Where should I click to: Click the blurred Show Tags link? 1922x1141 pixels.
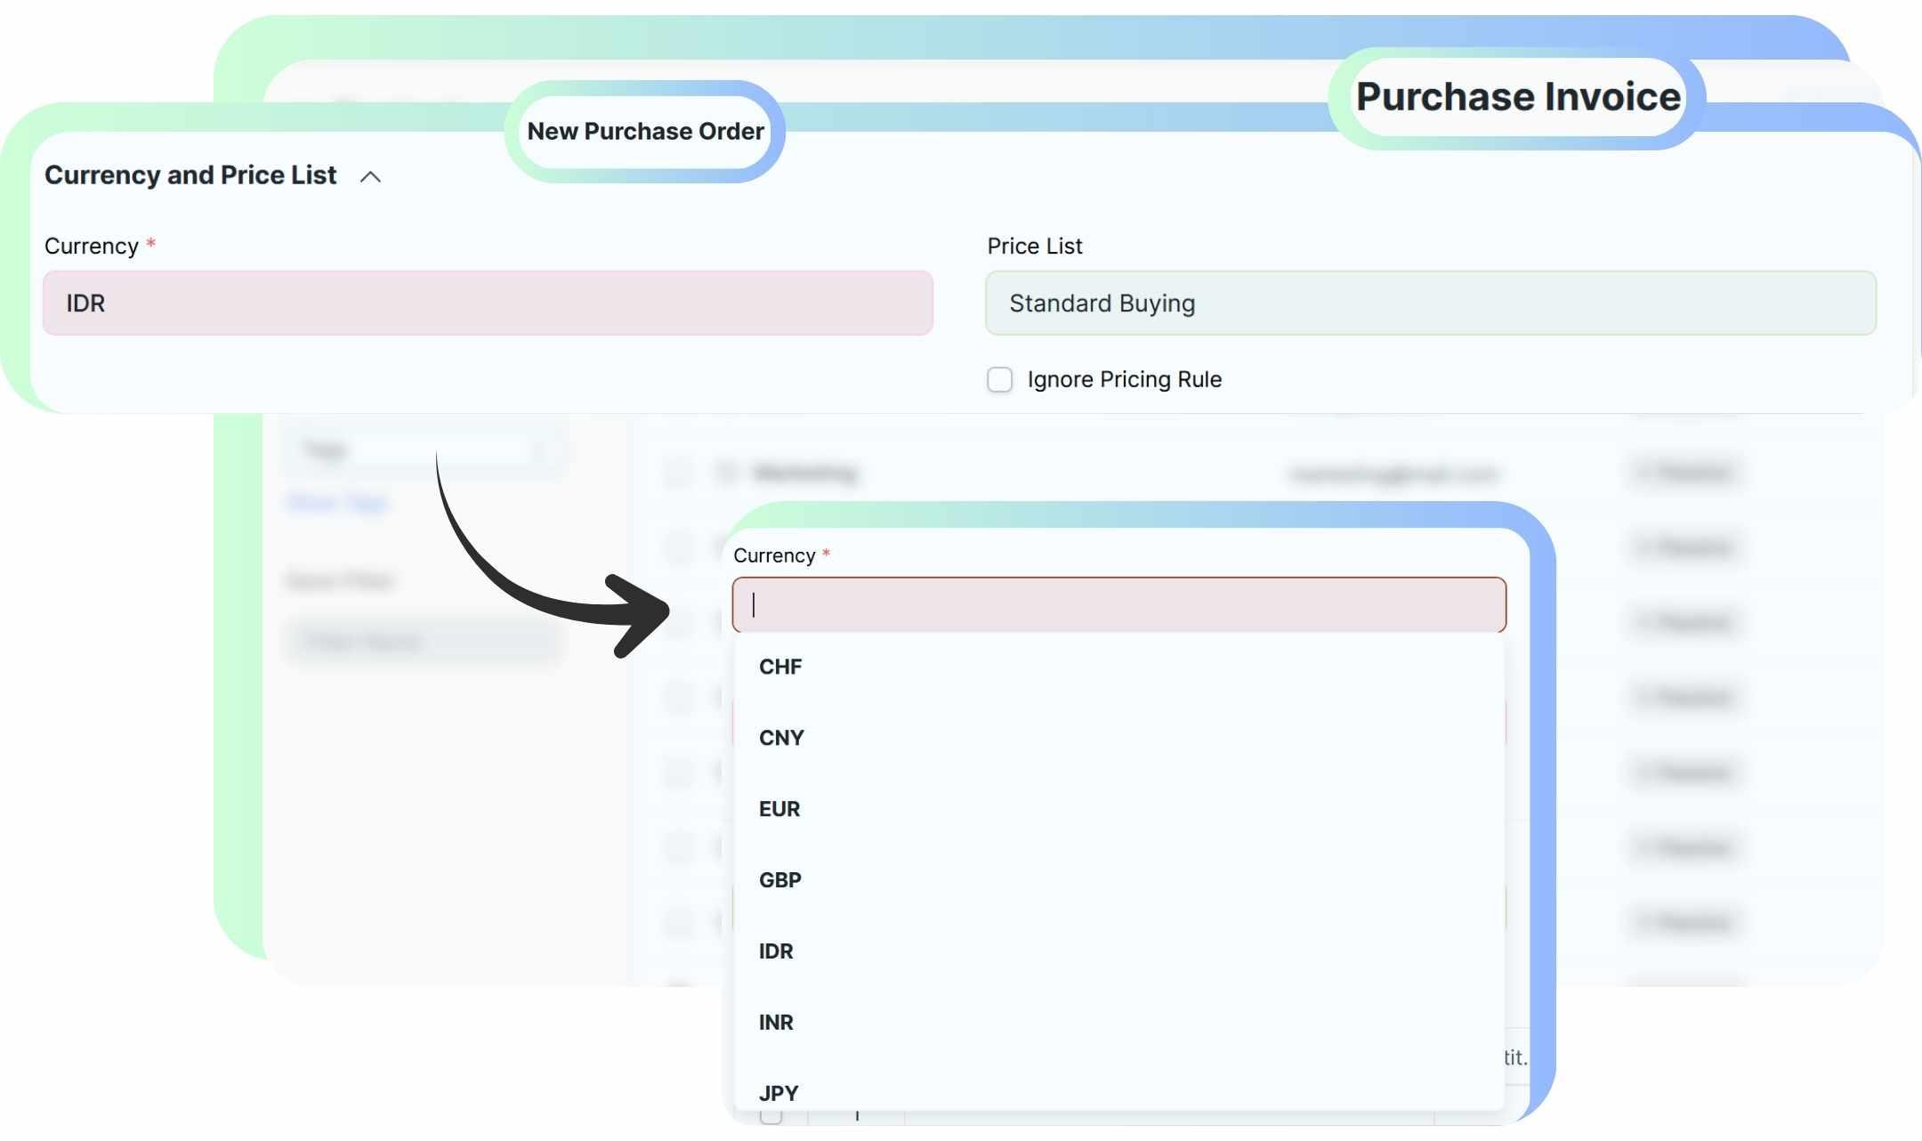[x=336, y=504]
